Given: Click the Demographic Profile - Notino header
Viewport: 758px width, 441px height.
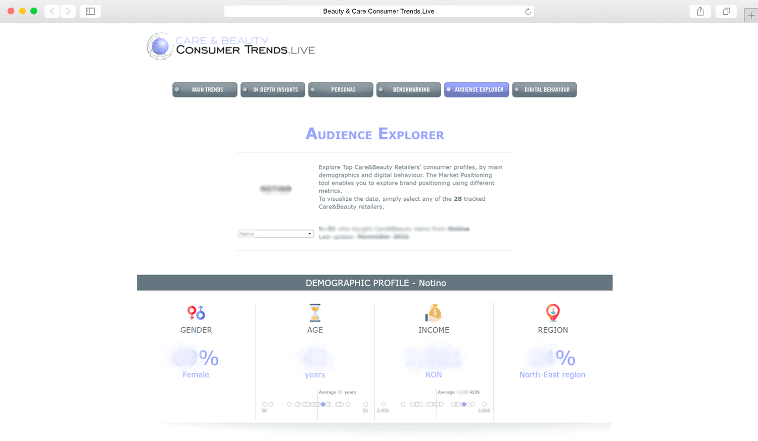Looking at the screenshot, I should (x=375, y=283).
